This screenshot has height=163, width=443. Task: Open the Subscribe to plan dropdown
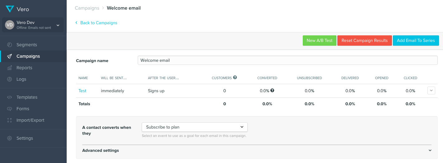194,127
